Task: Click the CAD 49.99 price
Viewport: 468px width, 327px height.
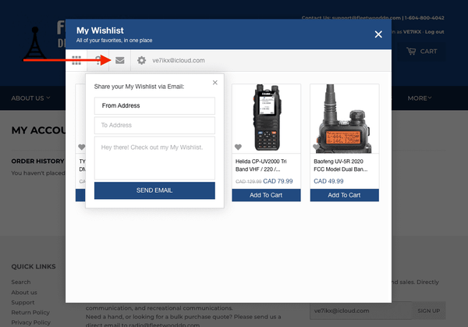Action: tap(328, 181)
